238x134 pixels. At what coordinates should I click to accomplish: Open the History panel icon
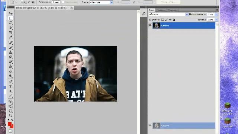click(144, 14)
